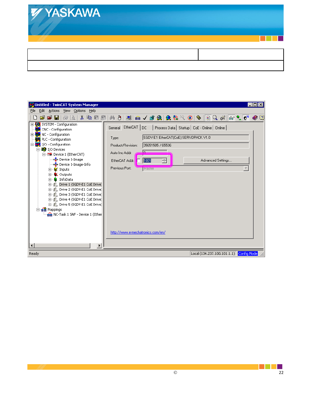This screenshot has width=311, height=403.
Task: Click the glasses Show Online Data icon
Action: coord(231,118)
